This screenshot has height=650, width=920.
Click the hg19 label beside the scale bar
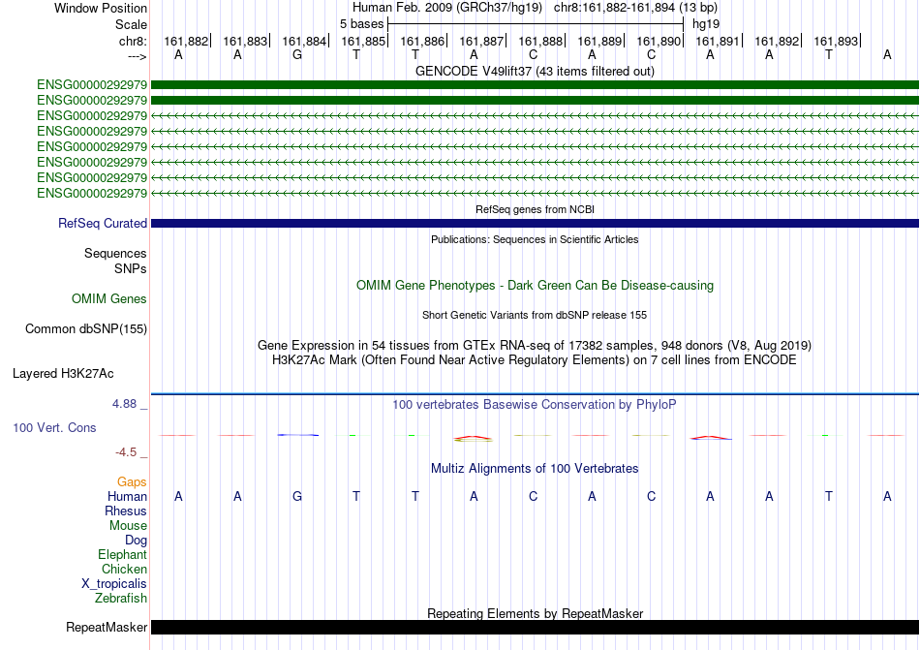pyautogui.click(x=706, y=24)
